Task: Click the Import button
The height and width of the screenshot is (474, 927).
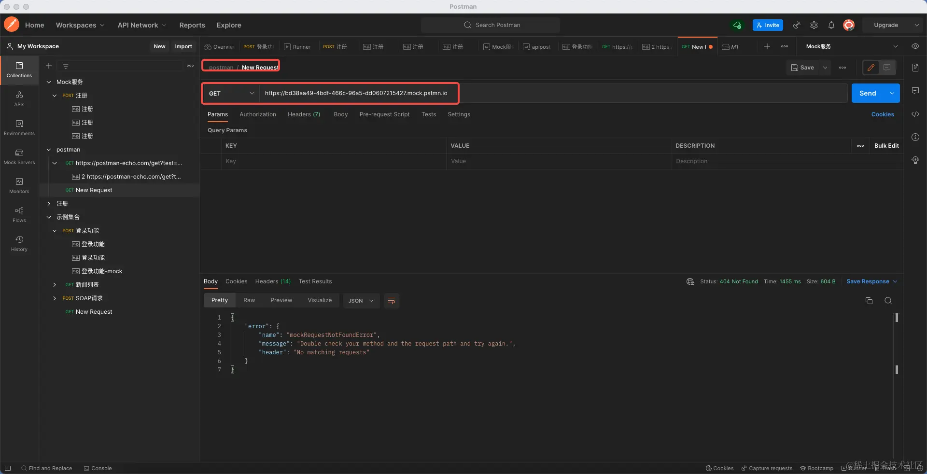Action: point(183,46)
